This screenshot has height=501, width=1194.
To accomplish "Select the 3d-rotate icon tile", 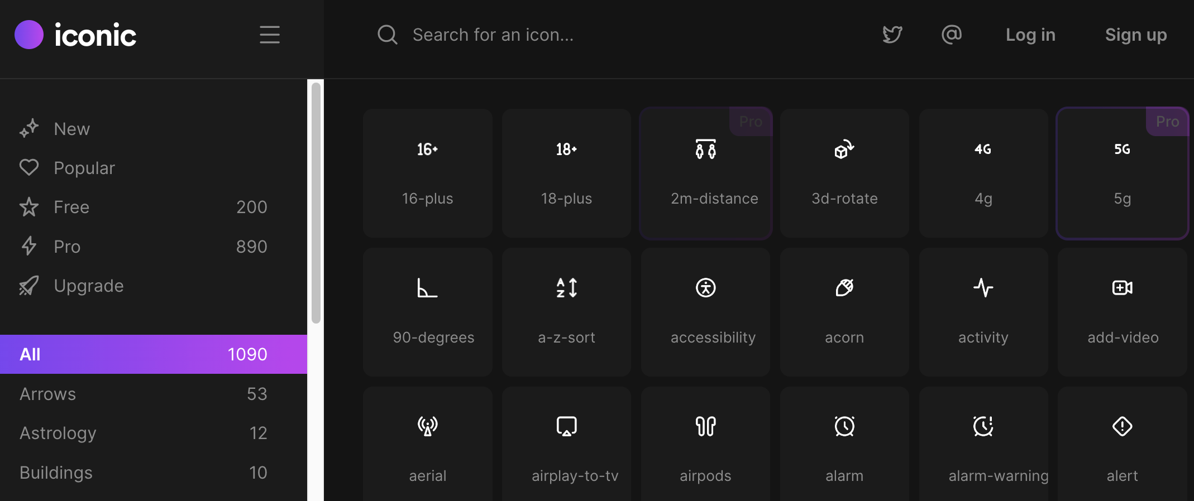I will 844,173.
